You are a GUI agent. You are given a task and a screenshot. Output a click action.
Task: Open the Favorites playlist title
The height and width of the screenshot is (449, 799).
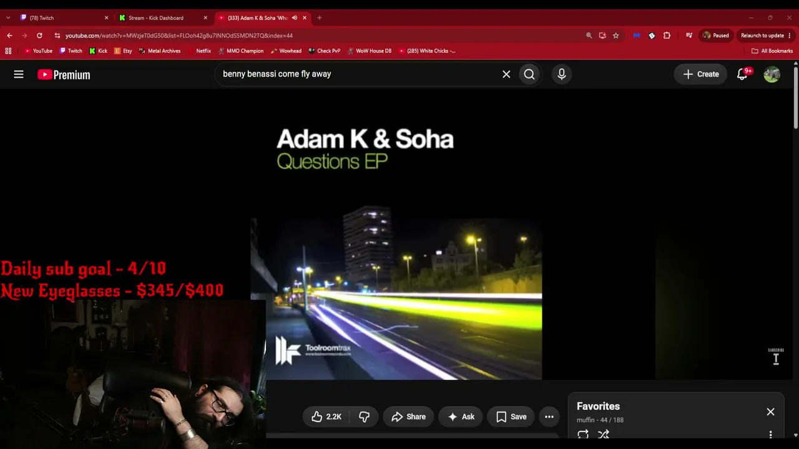click(598, 407)
